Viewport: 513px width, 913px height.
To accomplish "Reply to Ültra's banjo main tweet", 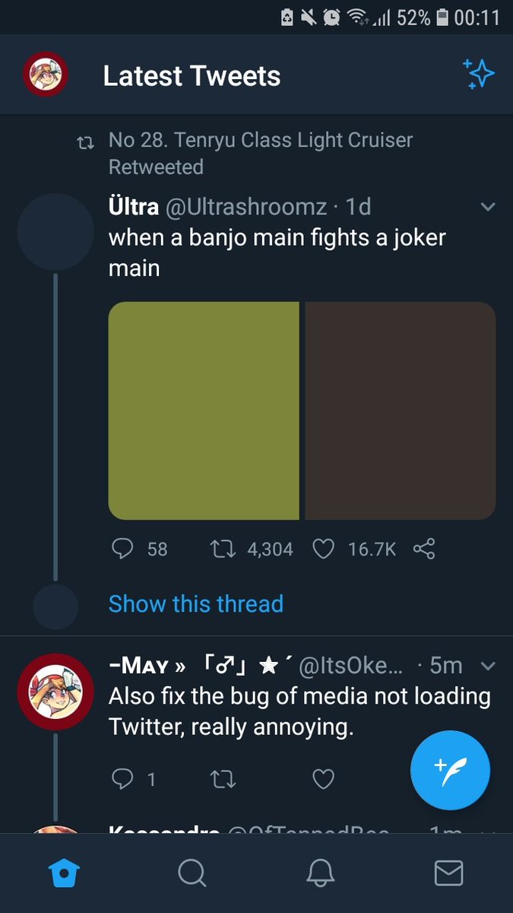I will pos(123,549).
